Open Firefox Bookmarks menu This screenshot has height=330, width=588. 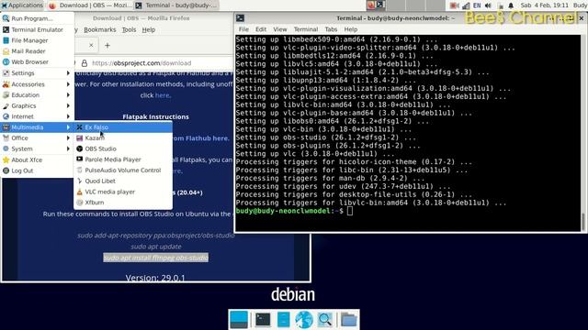tap(100, 29)
